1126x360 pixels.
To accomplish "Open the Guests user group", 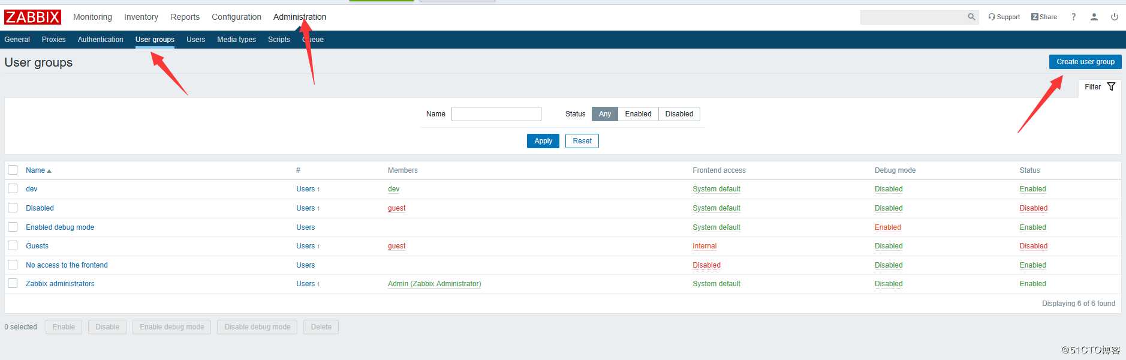I will [x=37, y=246].
